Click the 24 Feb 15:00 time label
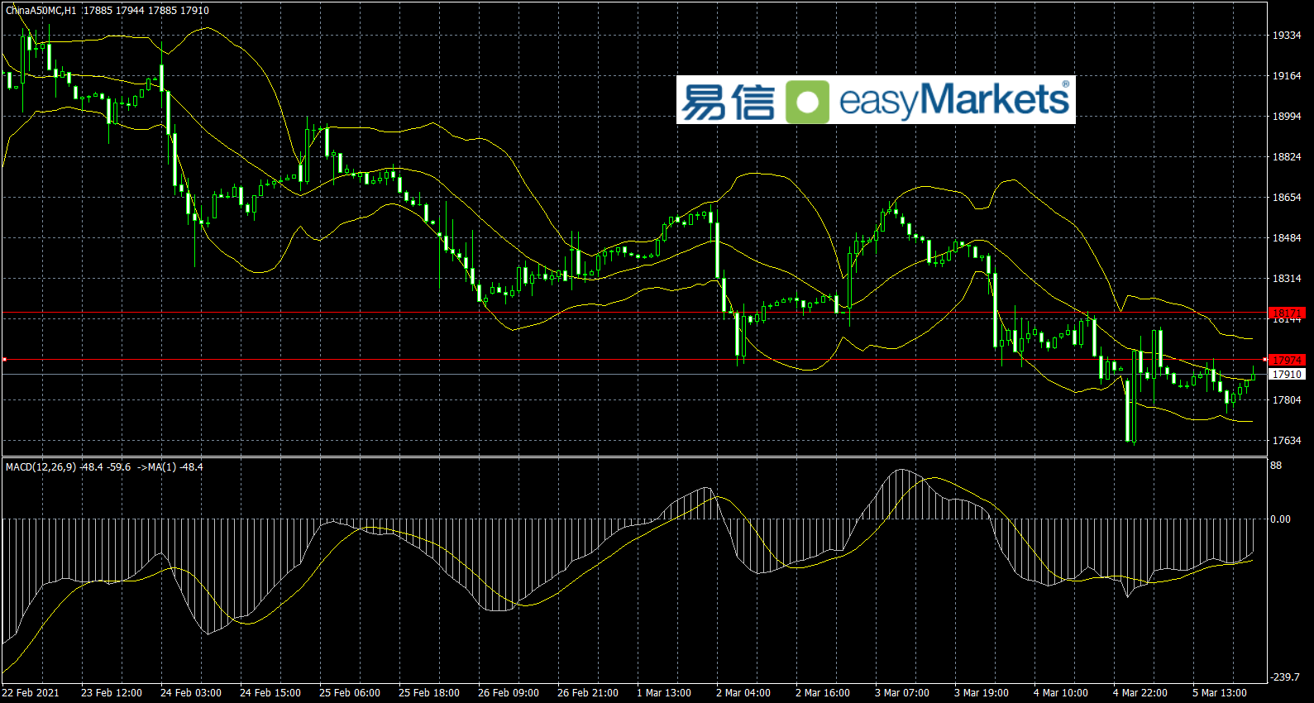 [270, 693]
